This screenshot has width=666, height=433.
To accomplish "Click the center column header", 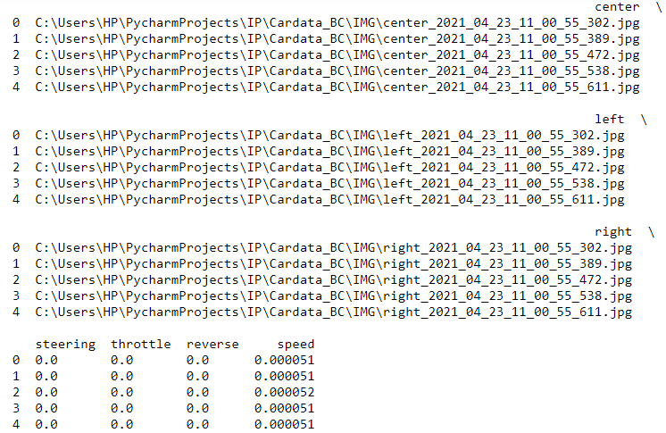I will point(617,7).
